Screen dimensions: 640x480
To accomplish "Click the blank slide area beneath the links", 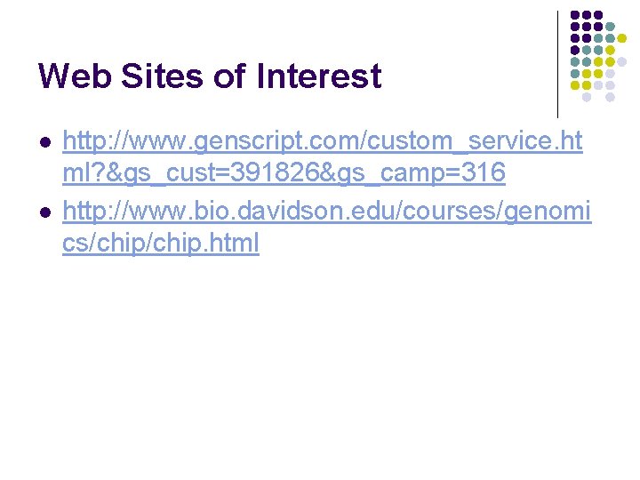I will pyautogui.click(x=320, y=359).
